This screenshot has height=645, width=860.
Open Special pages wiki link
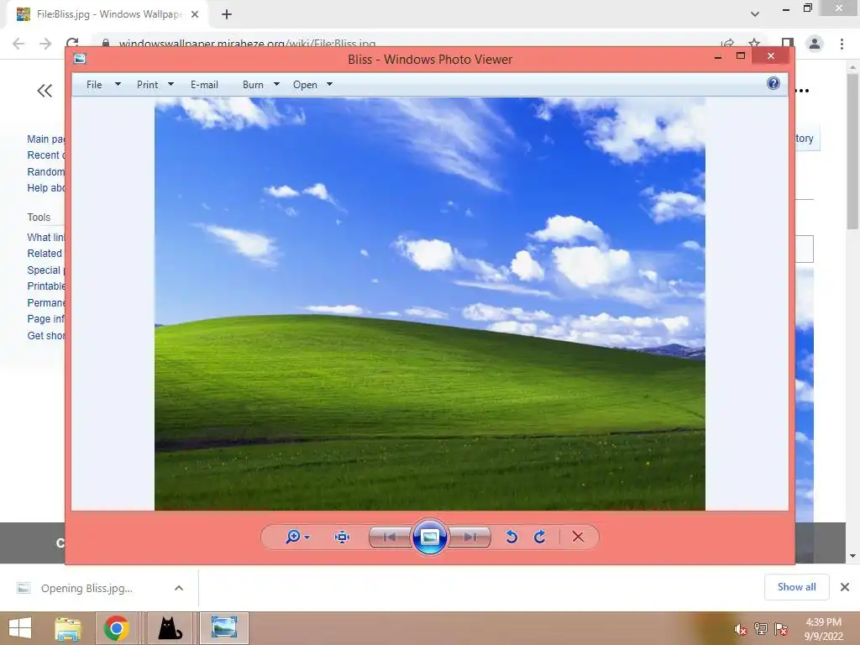[46, 270]
